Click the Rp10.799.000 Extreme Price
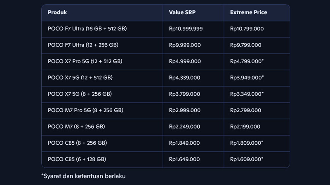This screenshot has height=185, width=330. (247, 29)
